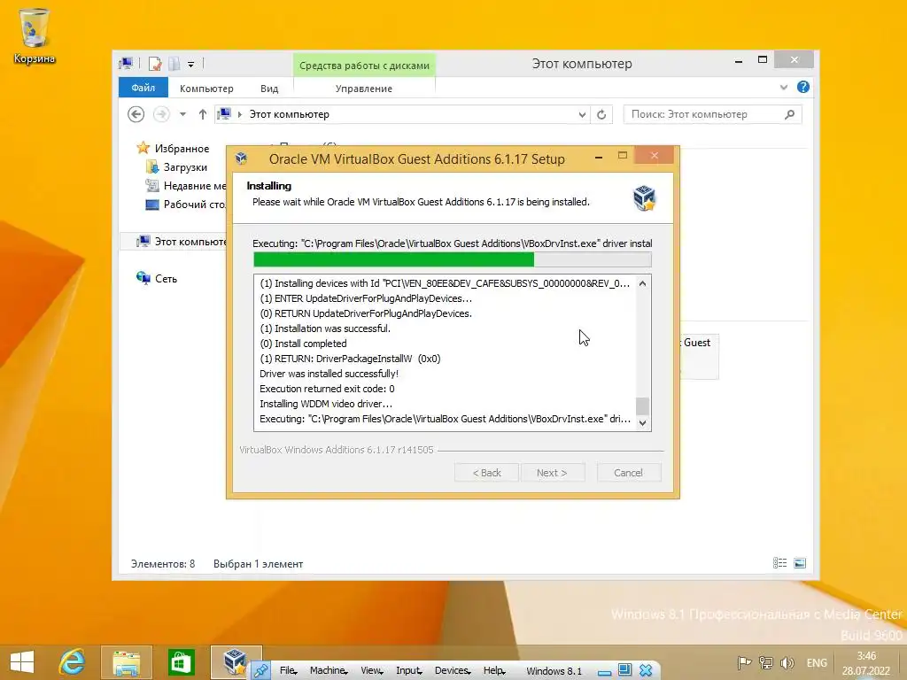Select Этот компьютер in the navigation pane
This screenshot has width=907, height=680.
coord(181,241)
